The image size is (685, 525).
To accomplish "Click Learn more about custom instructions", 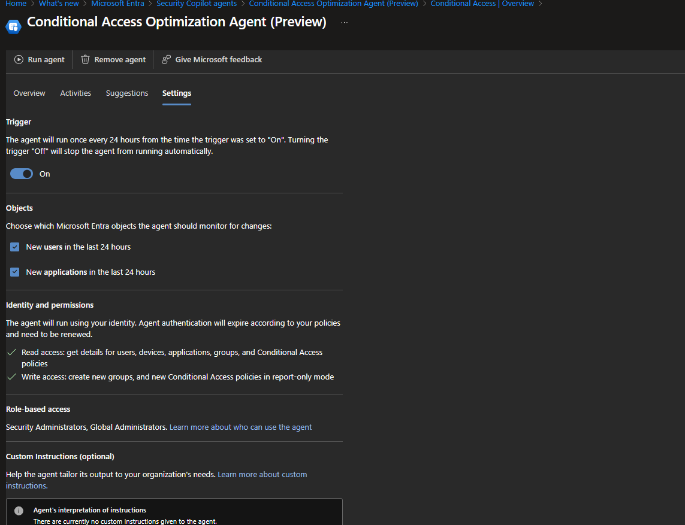I will tap(262, 474).
